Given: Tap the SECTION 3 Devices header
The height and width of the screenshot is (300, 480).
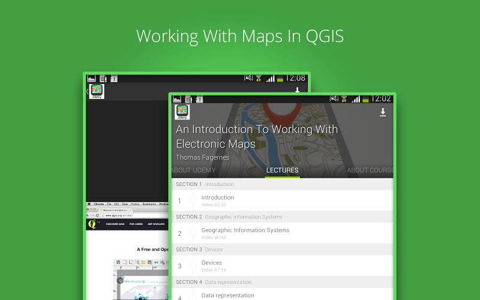Looking at the screenshot, I should pos(282,250).
